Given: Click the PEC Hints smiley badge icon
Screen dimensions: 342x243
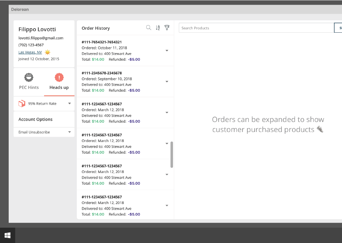Looking at the screenshot, I should [29, 77].
